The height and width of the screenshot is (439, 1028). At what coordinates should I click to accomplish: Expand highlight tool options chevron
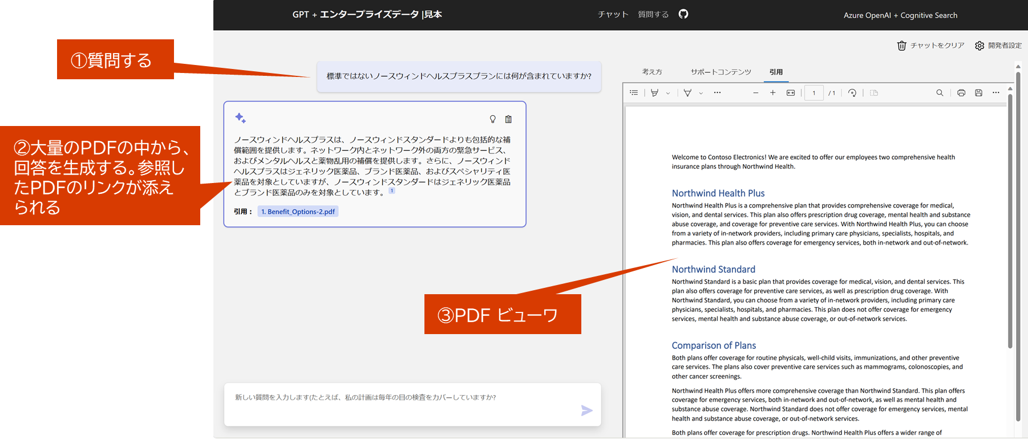click(x=668, y=93)
